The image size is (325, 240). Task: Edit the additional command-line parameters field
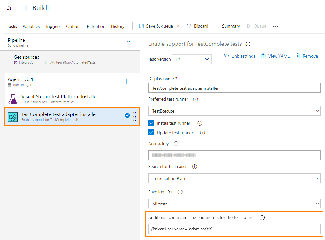(234, 229)
